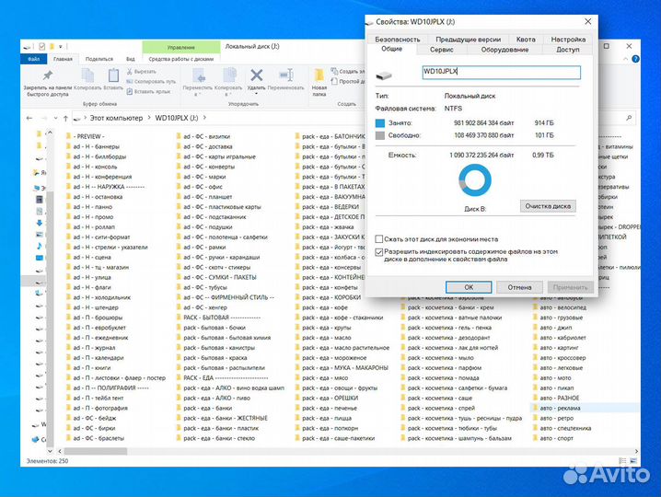This screenshot has height=497, width=661.
Task: Open the Сервис tab in properties
Action: pos(442,50)
